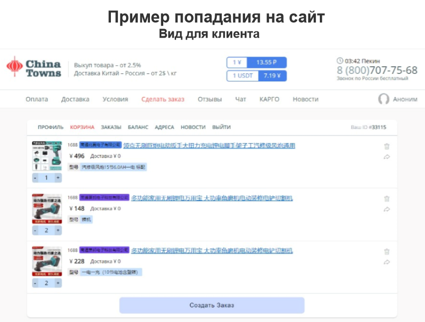
Task: Click the China Towns lantern logo
Action: tap(16, 67)
